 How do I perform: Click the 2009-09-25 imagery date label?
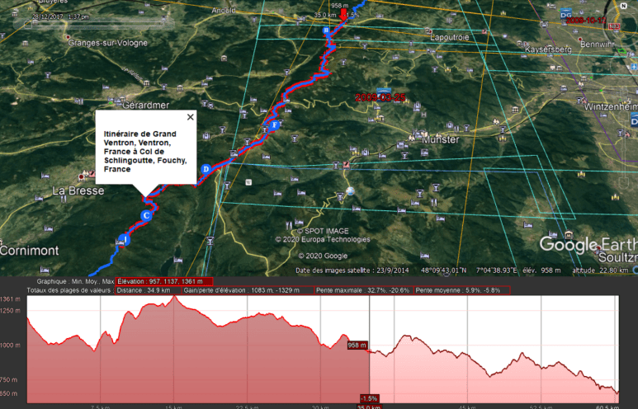380,97
